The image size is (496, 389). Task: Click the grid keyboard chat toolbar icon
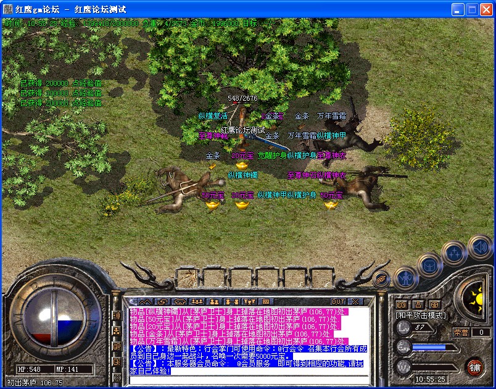266,302
